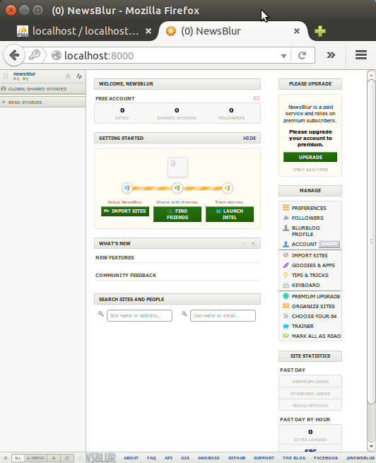The width and height of the screenshot is (376, 463).
Task: Open the Support footer link
Action: tap(264, 458)
